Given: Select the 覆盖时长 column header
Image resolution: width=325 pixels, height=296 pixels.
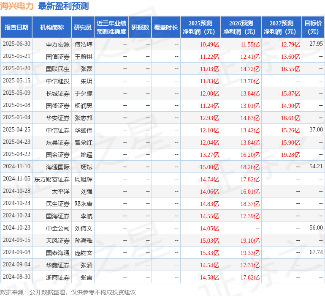Looking at the screenshot, I should pyautogui.click(x=166, y=27).
